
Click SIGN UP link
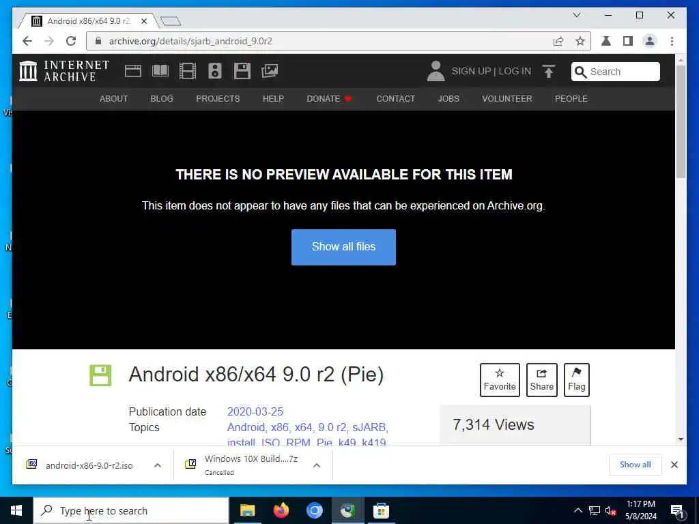[471, 71]
